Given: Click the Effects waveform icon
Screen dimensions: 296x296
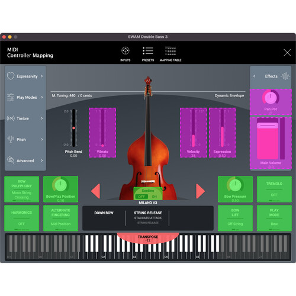Looking at the screenshot, I should tap(285, 76).
